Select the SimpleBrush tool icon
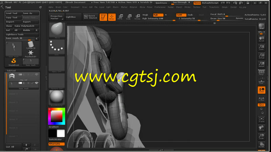 14,62
